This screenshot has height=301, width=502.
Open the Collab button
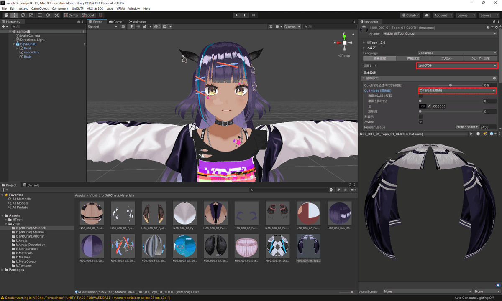point(411,15)
